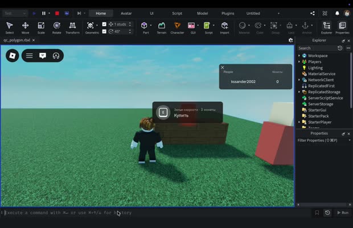The image size is (353, 228).
Task: Open the Plugins tab
Action: point(228,13)
